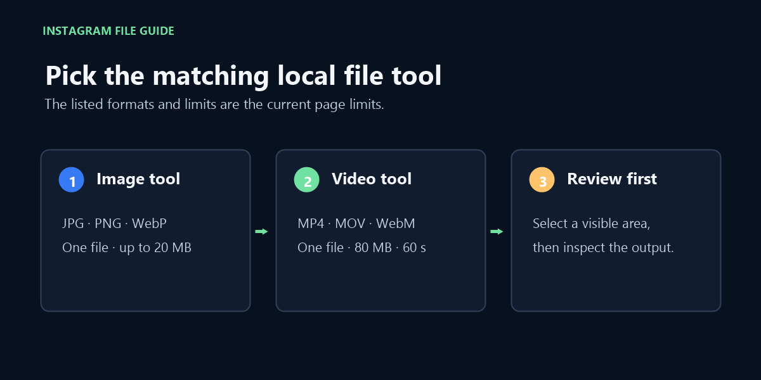Click the 'One file · up to 20 MB' line
The height and width of the screenshot is (380, 761).
pos(127,248)
